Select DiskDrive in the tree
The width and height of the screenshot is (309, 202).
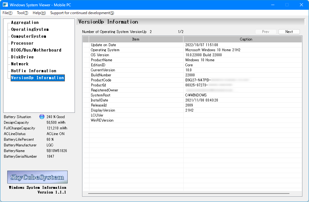[22, 57]
